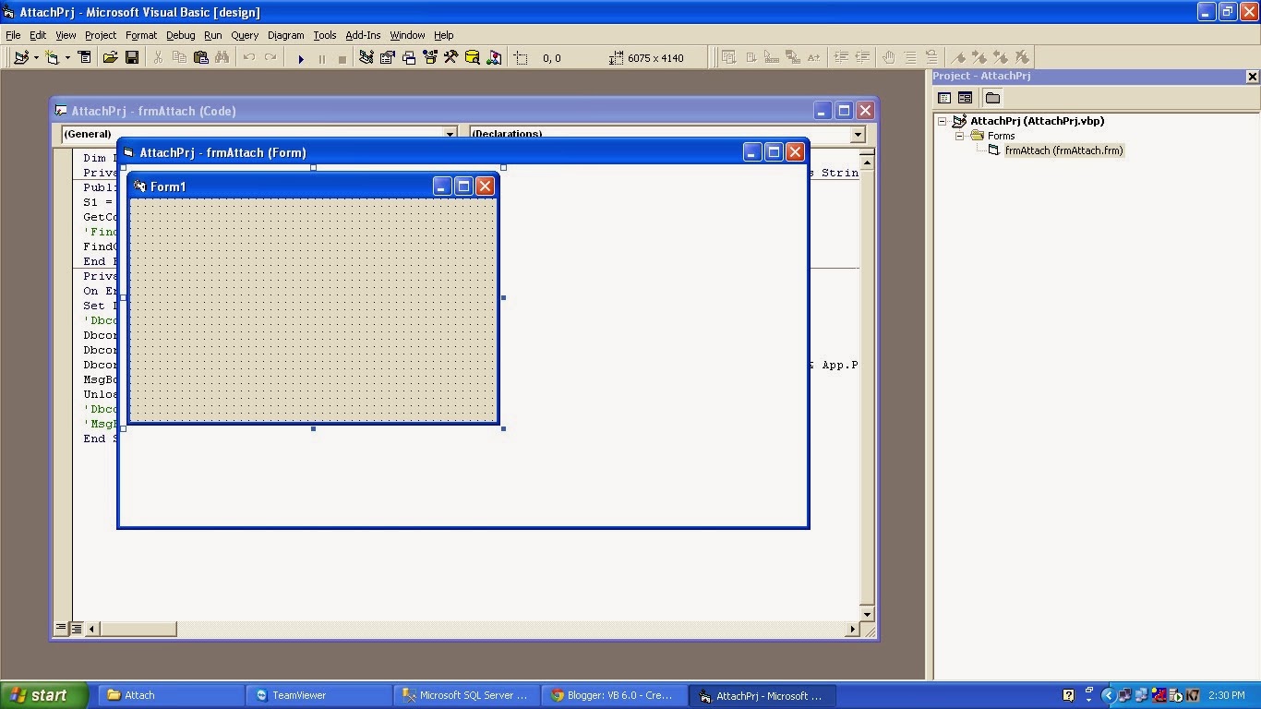Open the File menu
1261x709 pixels.
tap(13, 35)
